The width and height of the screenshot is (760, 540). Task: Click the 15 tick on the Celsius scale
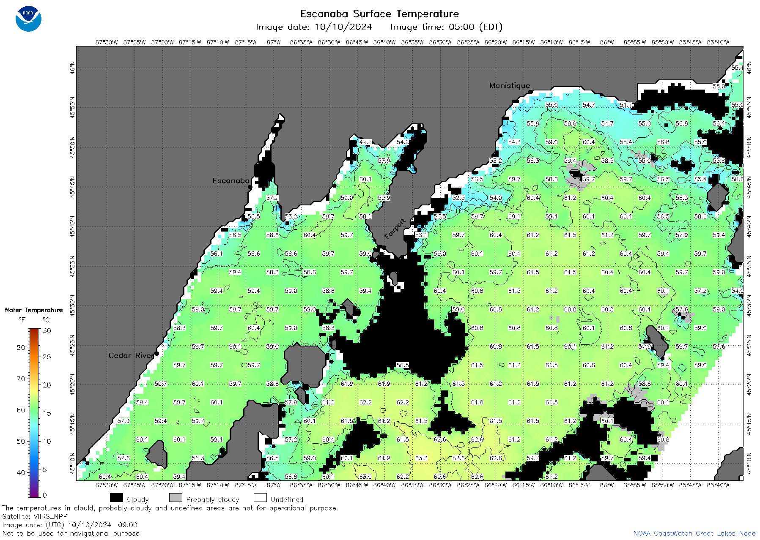point(47,413)
